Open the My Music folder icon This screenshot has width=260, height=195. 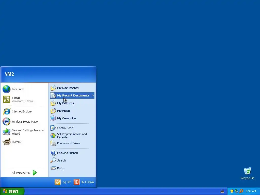[x=53, y=111]
